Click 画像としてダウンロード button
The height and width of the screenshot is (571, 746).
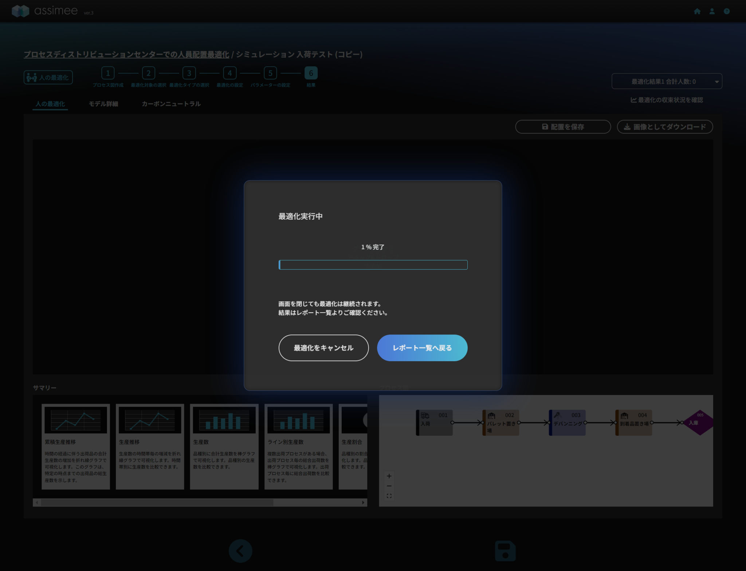[x=665, y=127]
